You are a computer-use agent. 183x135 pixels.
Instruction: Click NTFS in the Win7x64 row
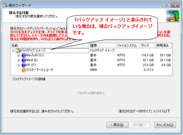point(121,55)
